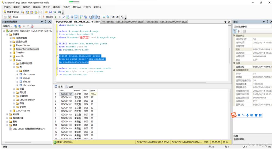The width and height of the screenshot is (272, 149).
Task: Click the Sogou microphone voice input icon
Action: pyautogui.click(x=247, y=115)
